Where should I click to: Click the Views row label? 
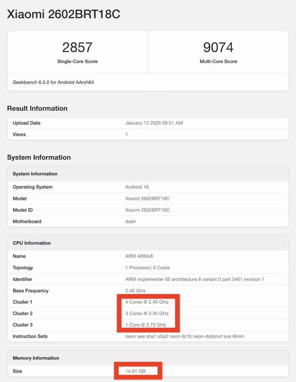coord(19,134)
